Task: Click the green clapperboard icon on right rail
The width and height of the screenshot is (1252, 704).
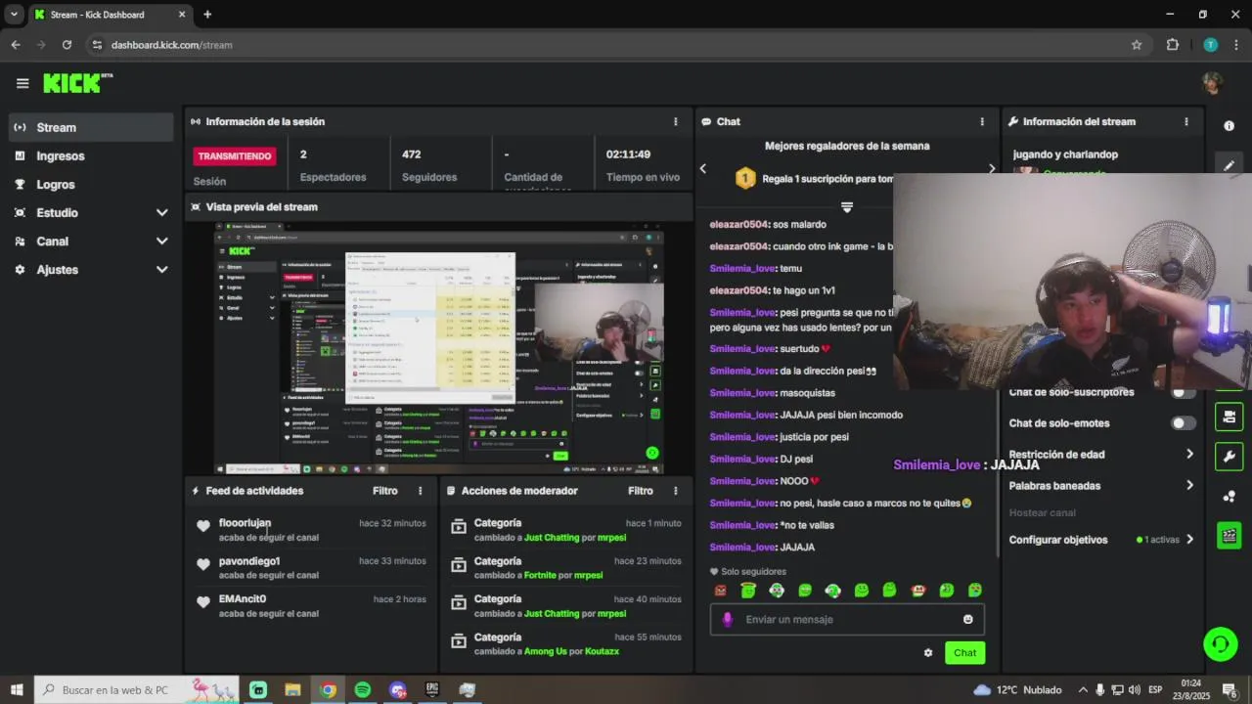Action: coord(1230,536)
